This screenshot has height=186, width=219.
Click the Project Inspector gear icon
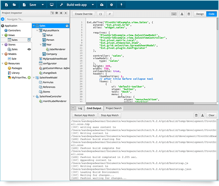click(57, 13)
